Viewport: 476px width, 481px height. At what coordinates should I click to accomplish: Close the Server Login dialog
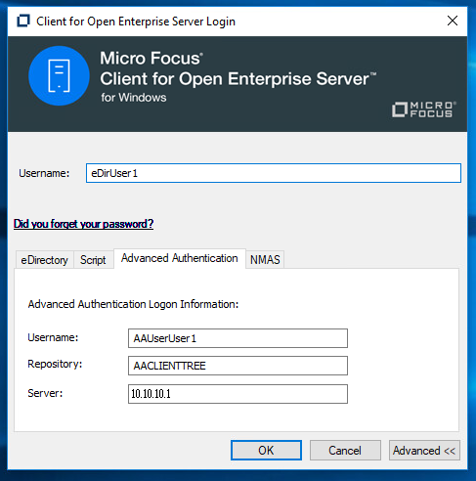click(453, 21)
